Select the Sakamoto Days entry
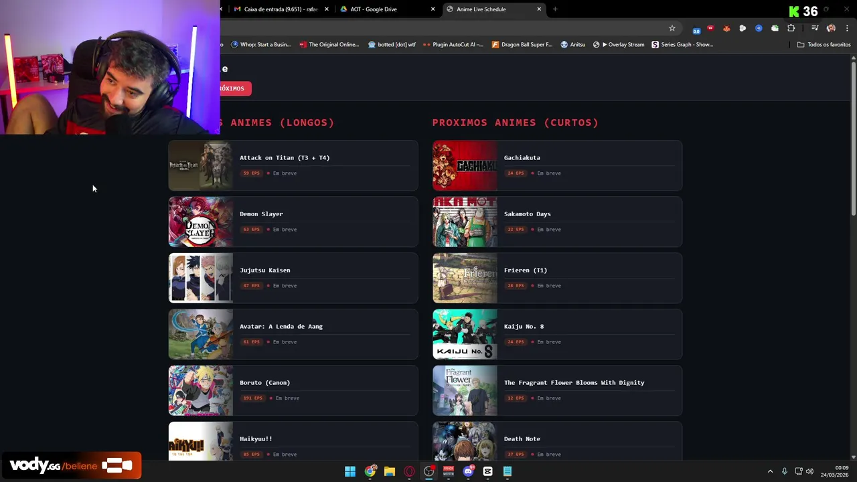This screenshot has height=482, width=857. (x=557, y=222)
